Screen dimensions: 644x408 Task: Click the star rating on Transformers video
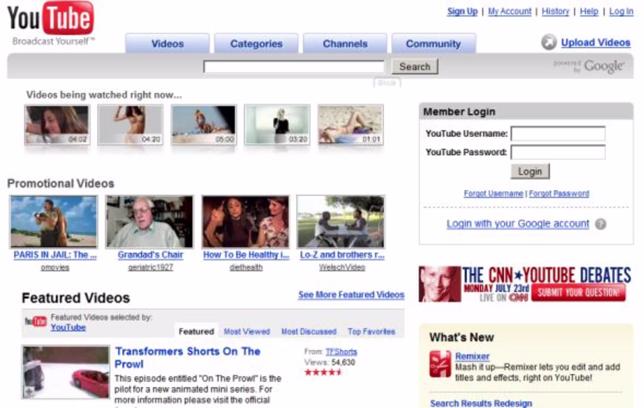[323, 372]
